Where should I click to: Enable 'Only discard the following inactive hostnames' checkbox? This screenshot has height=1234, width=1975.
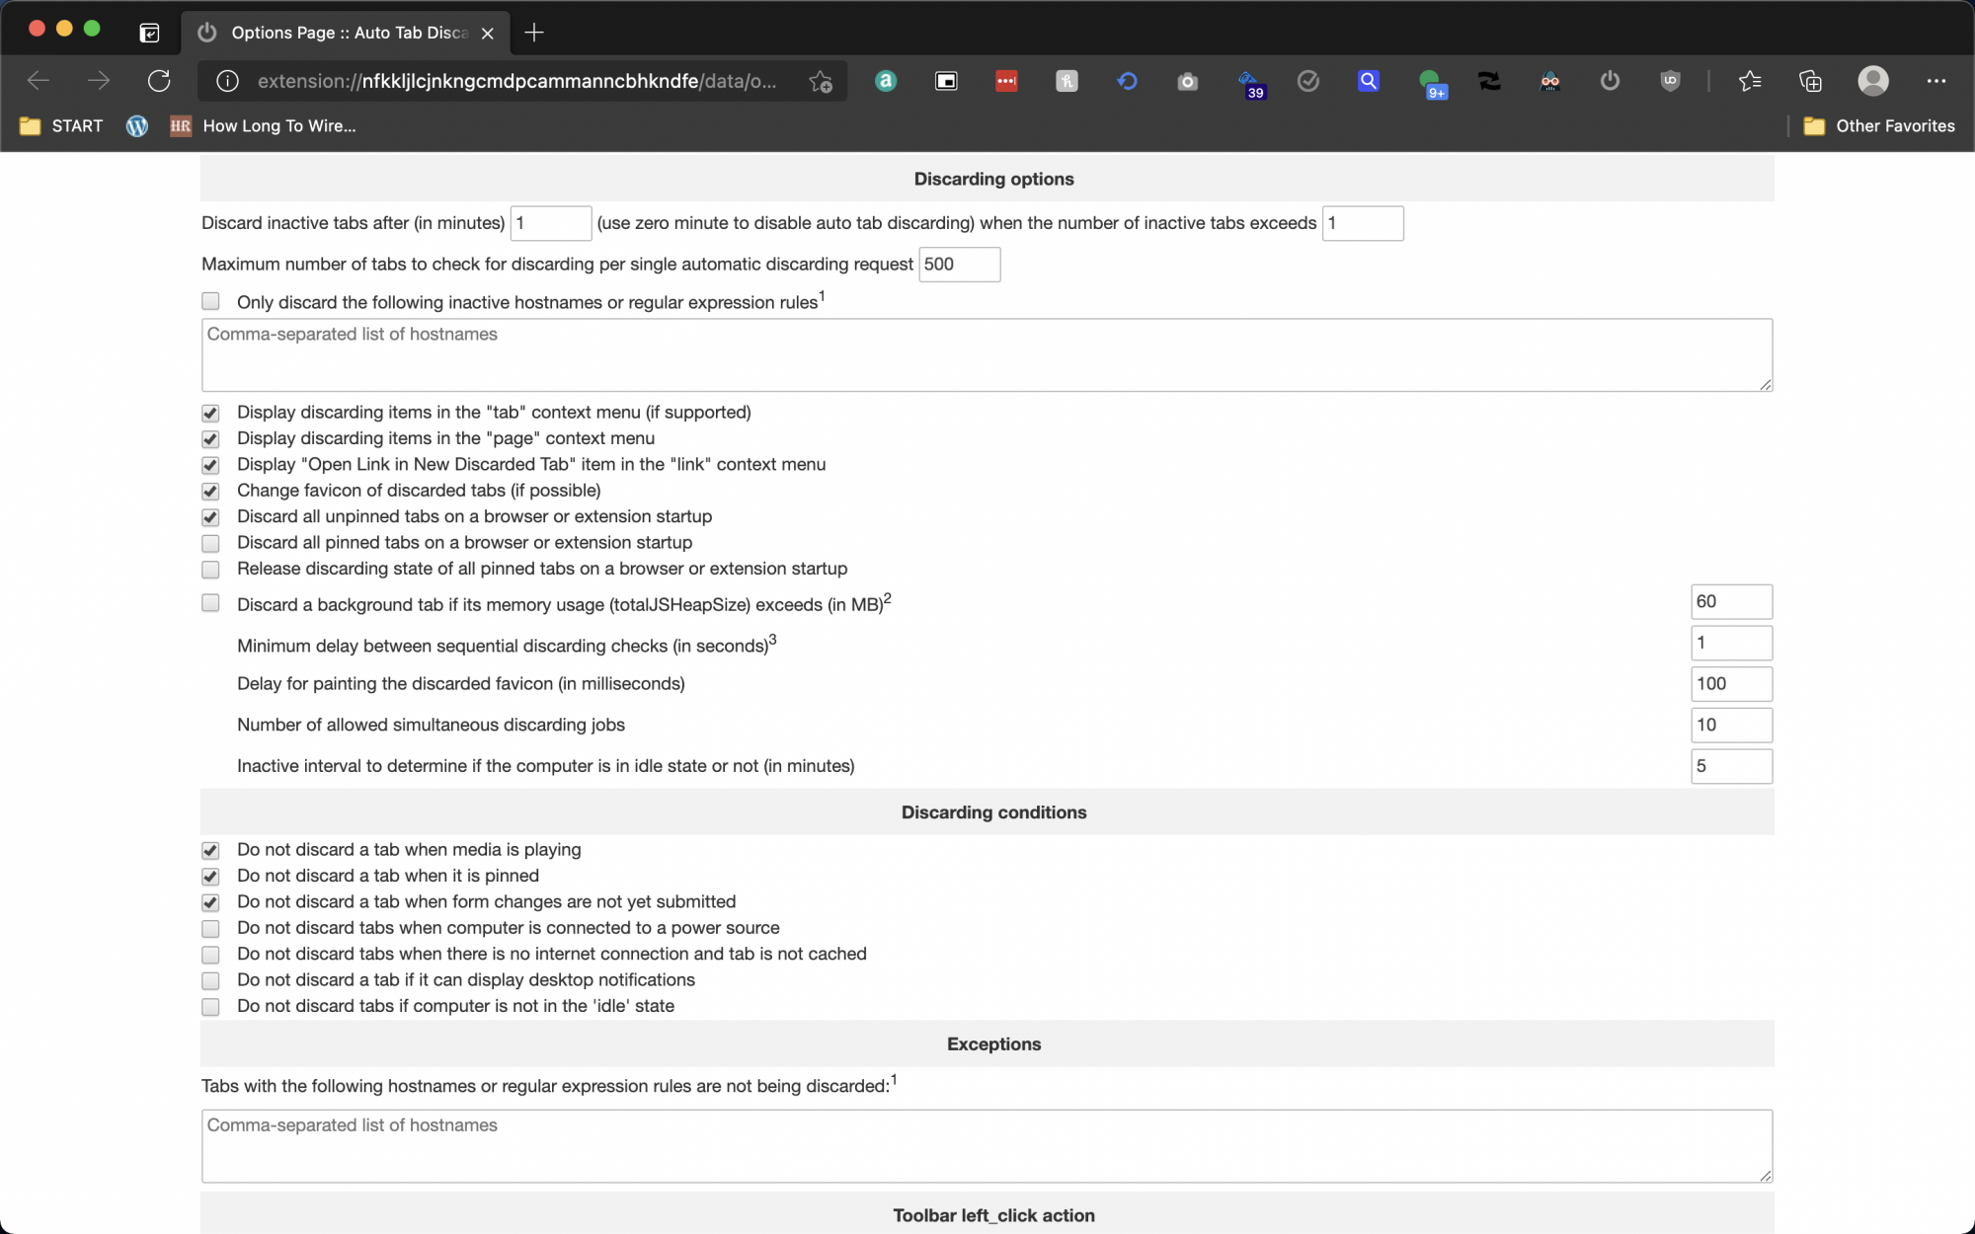coord(210,301)
